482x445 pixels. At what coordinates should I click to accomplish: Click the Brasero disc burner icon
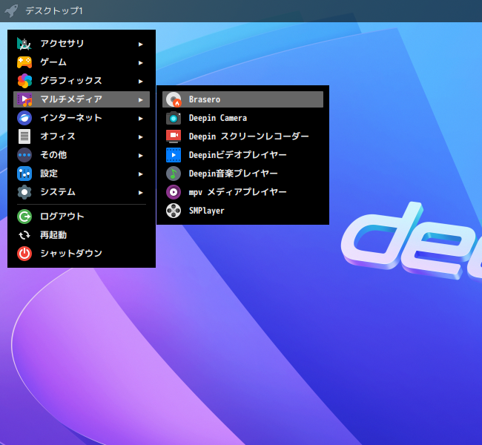(x=174, y=99)
